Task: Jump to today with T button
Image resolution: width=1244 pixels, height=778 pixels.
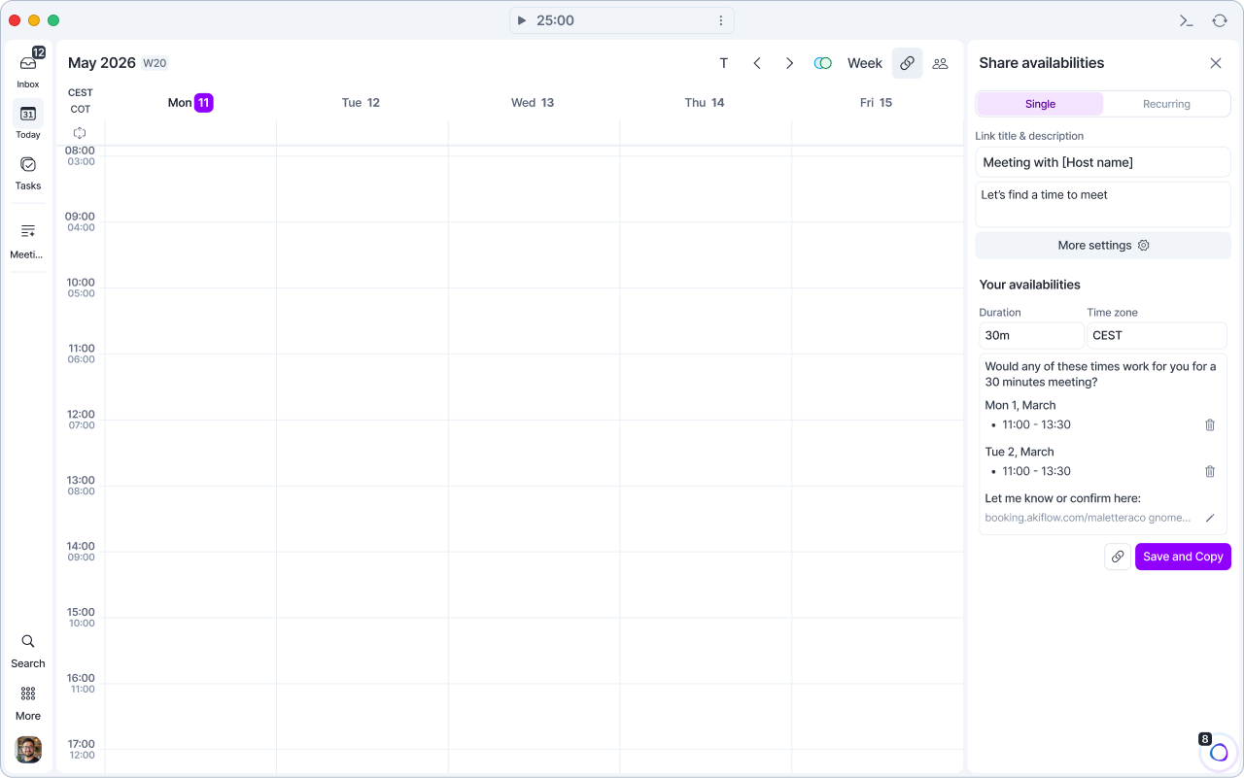Action: tap(724, 63)
